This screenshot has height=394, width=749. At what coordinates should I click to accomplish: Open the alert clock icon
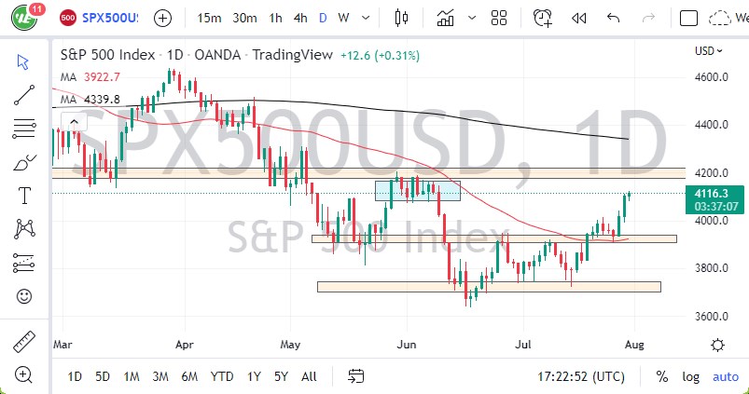[x=542, y=18]
